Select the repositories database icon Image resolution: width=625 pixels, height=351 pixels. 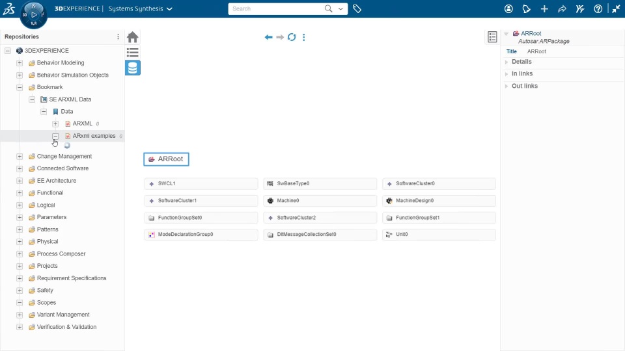point(133,68)
